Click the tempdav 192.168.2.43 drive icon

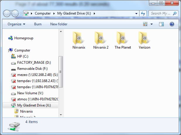[13, 81]
